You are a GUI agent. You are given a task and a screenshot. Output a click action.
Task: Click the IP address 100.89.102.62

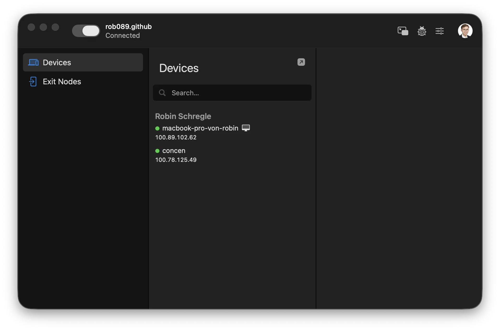pyautogui.click(x=176, y=137)
